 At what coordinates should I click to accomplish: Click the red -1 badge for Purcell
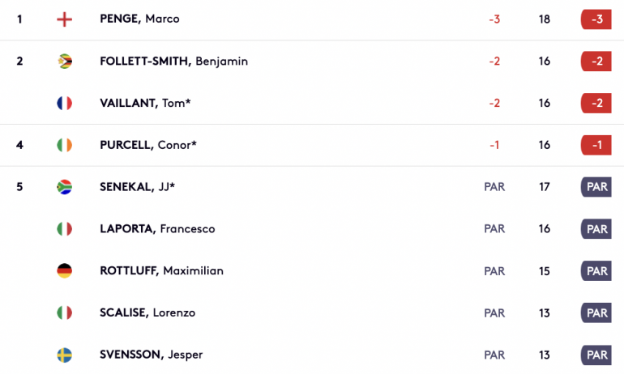[x=596, y=145]
